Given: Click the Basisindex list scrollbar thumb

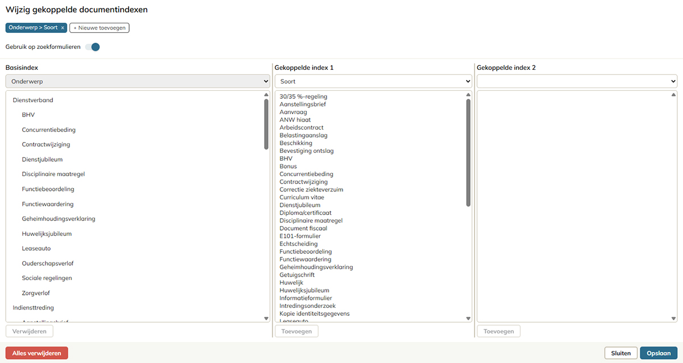Looking at the screenshot, I should [x=266, y=124].
